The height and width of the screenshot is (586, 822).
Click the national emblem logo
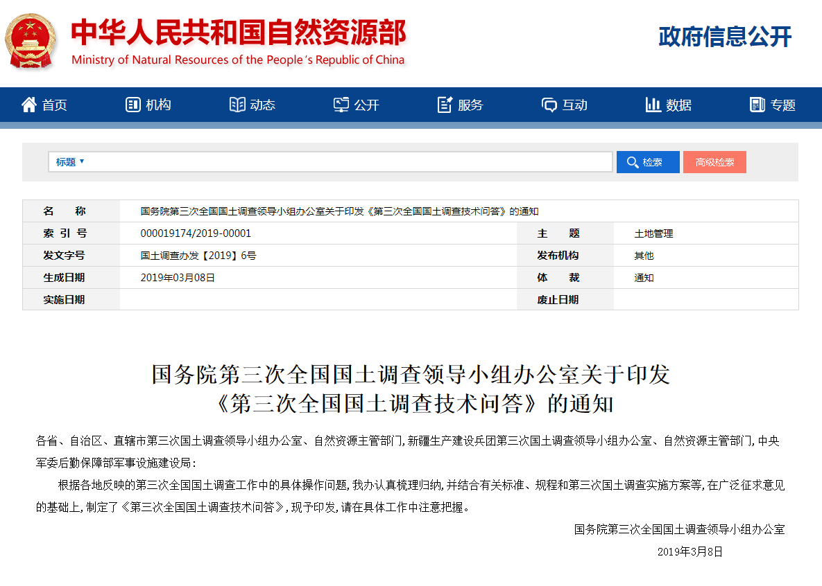point(31,41)
